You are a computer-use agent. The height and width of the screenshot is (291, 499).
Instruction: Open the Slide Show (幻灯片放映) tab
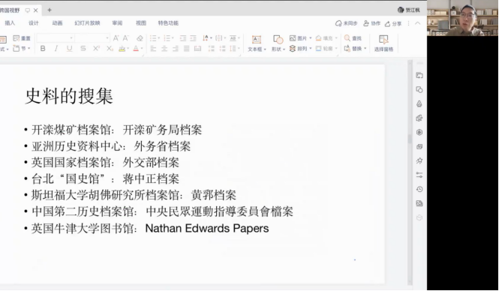click(87, 23)
